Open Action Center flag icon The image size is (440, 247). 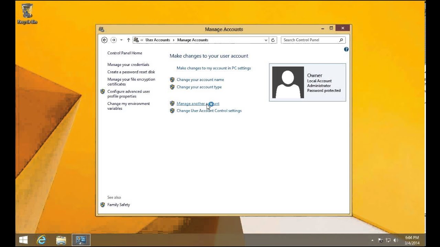[x=381, y=240]
